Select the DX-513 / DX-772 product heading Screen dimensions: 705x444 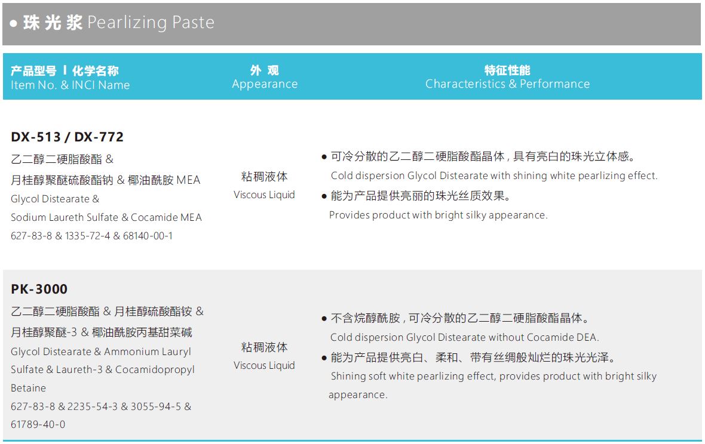(67, 137)
